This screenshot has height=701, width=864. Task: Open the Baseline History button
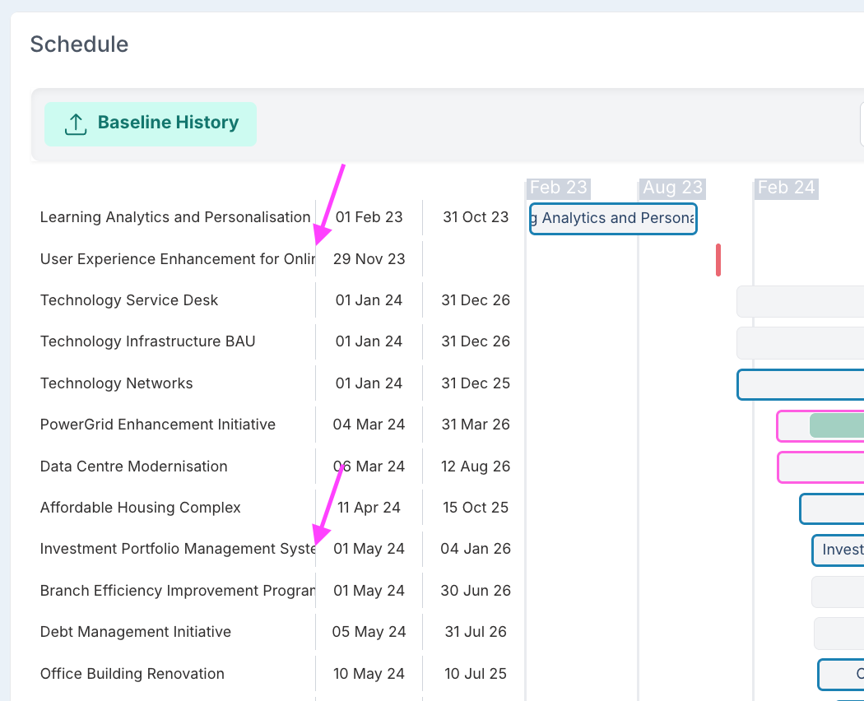point(151,123)
